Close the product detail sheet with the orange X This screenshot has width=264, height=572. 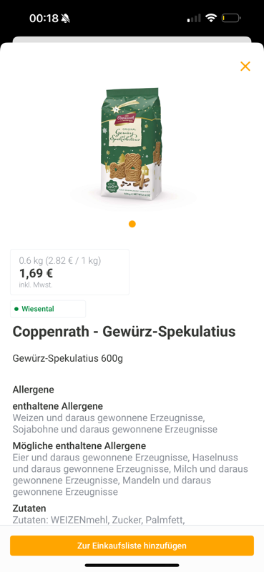245,66
